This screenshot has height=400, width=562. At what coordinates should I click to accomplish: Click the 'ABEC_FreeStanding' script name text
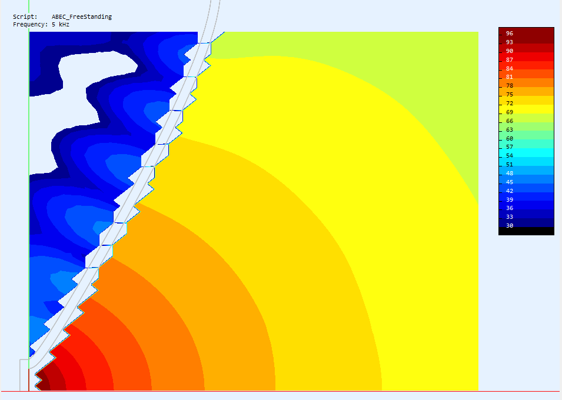(x=82, y=16)
